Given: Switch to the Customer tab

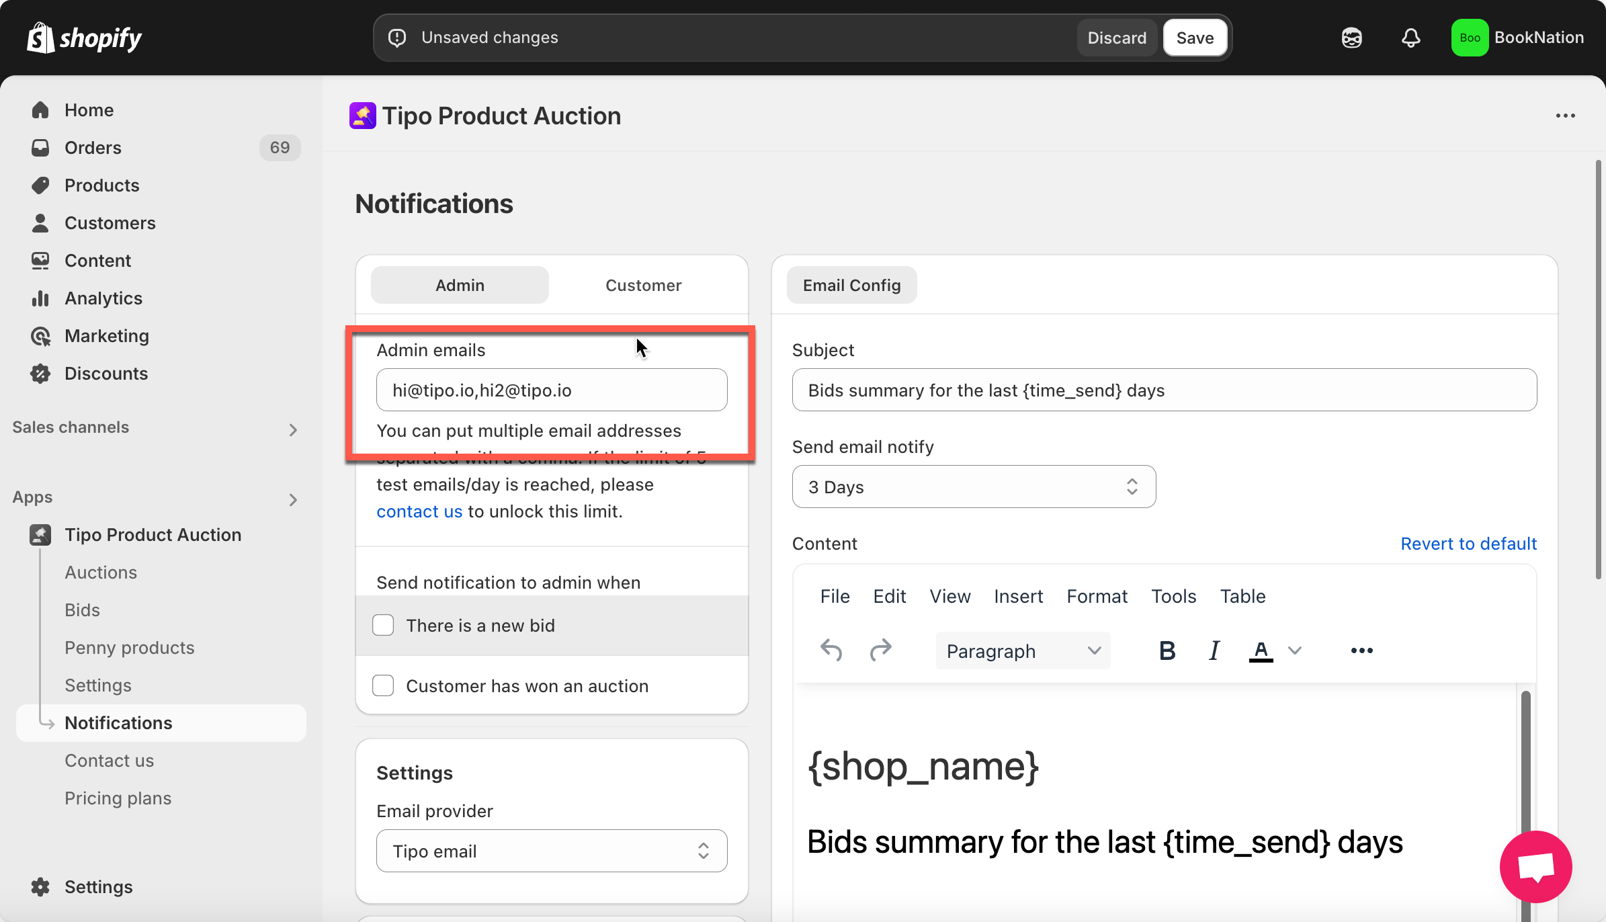Looking at the screenshot, I should (x=643, y=285).
